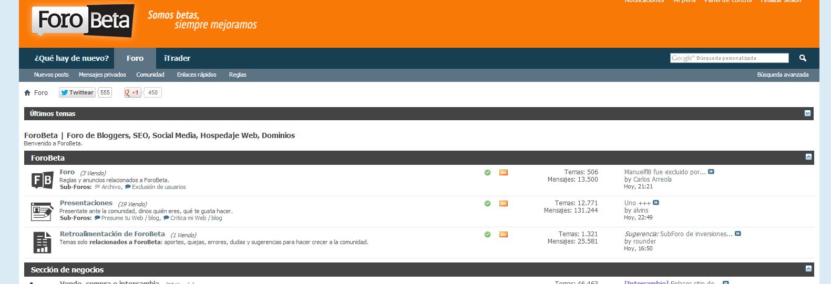Click the Google custom search field
The height and width of the screenshot is (284, 831).
pos(730,58)
